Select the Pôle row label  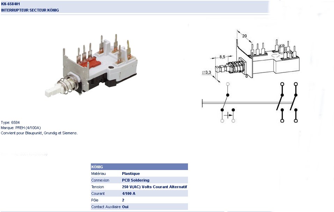click(x=95, y=200)
